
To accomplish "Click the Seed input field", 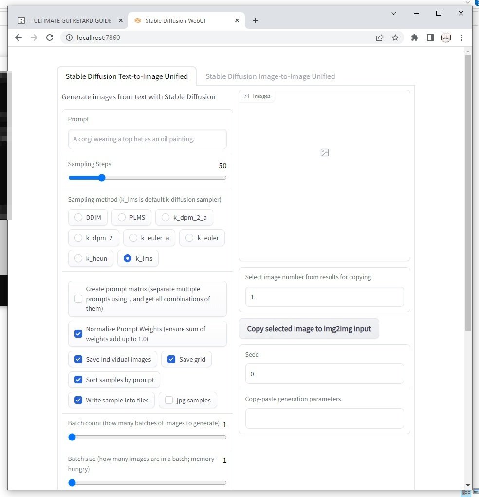I will click(325, 374).
